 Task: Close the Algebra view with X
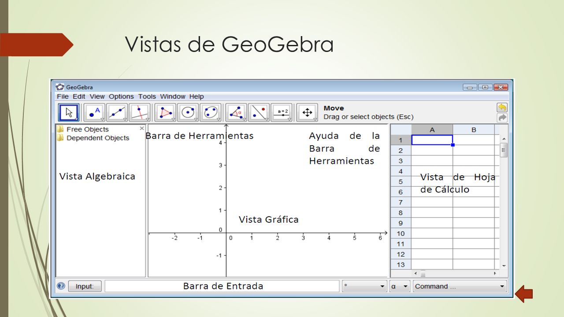pyautogui.click(x=142, y=129)
